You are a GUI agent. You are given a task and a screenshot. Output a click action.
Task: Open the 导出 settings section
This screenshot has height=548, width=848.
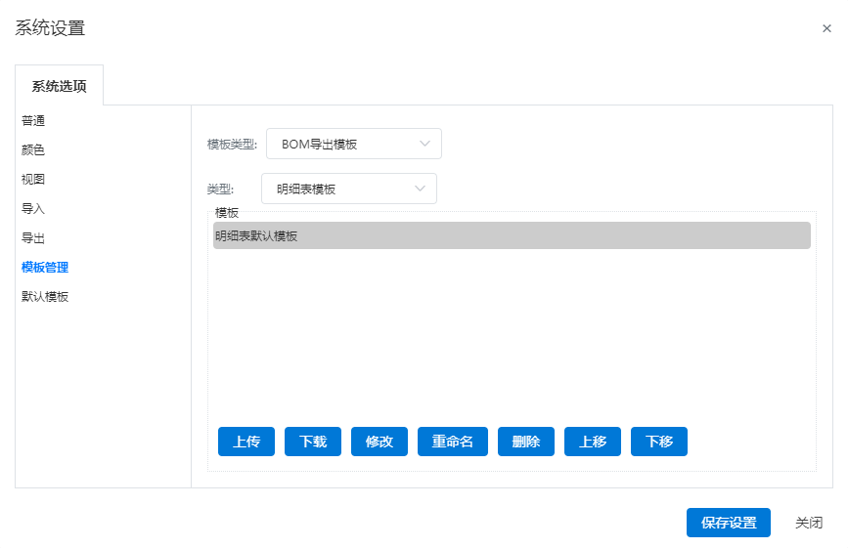click(x=33, y=238)
